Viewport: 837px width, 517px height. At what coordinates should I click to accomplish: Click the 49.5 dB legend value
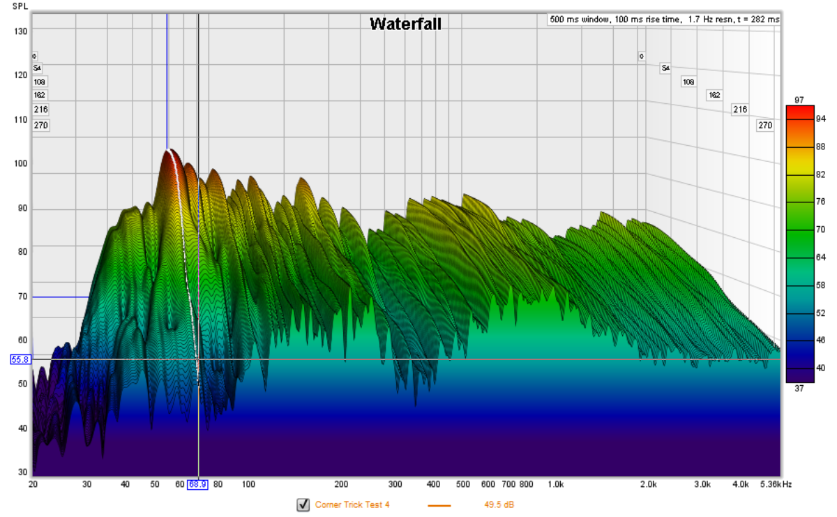click(499, 505)
